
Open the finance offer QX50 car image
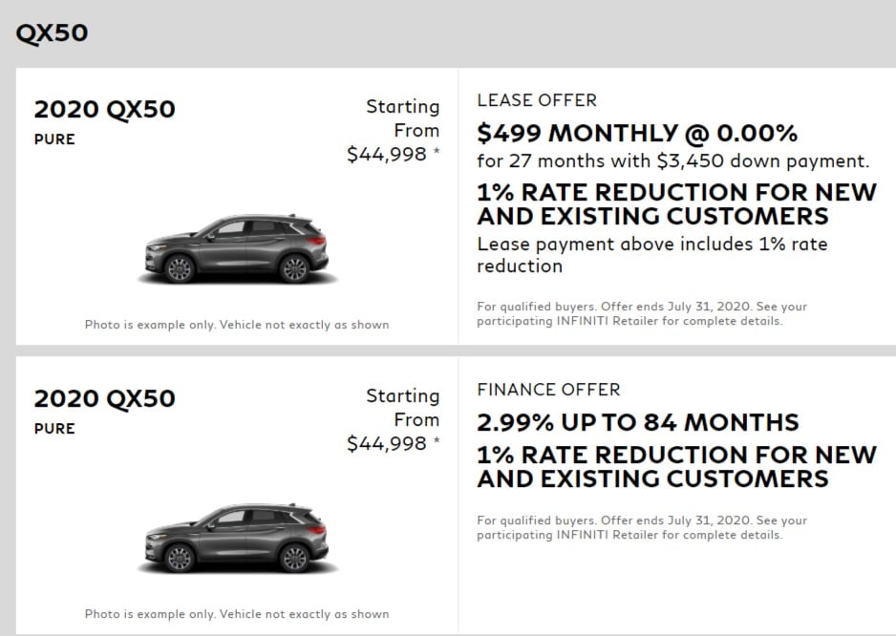pos(237,539)
